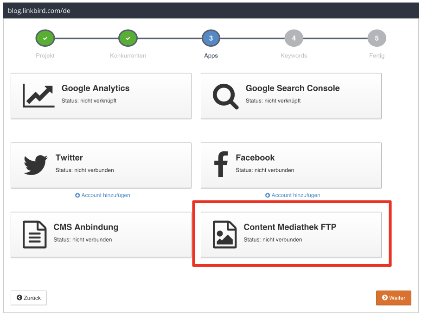Open the Facebook heading

(255, 157)
